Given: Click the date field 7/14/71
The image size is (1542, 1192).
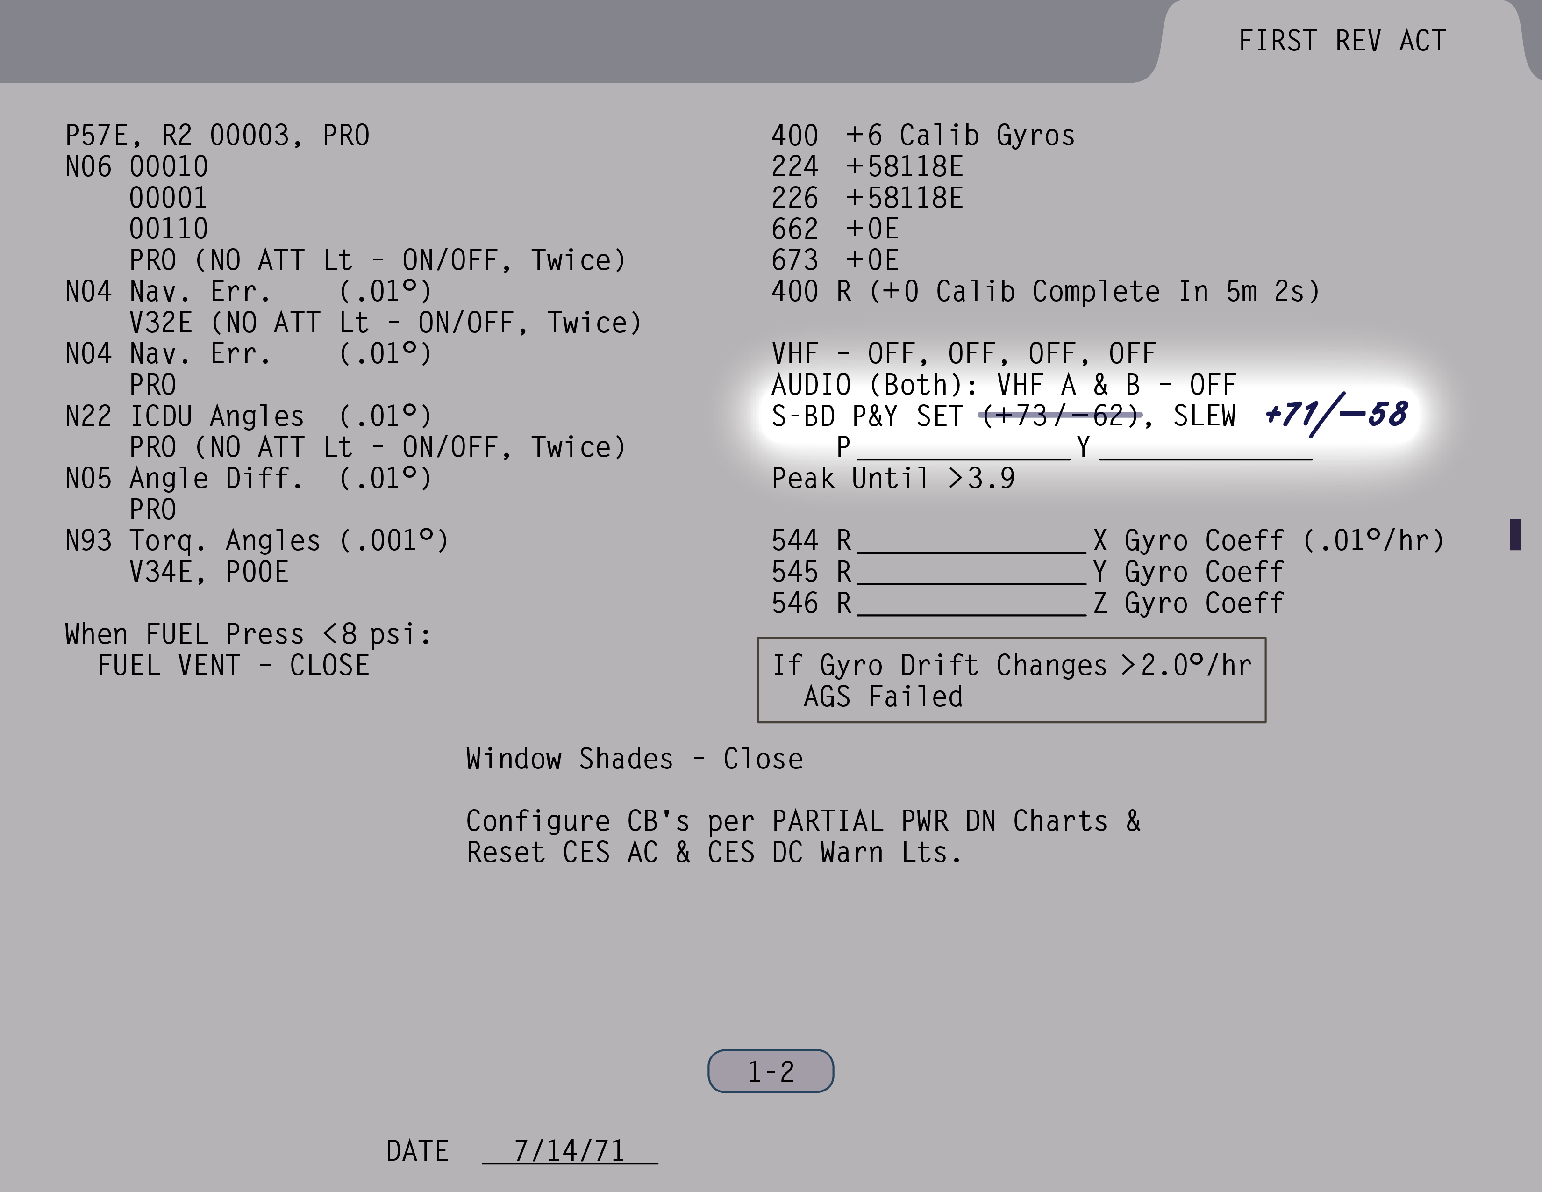Looking at the screenshot, I should (569, 1151).
